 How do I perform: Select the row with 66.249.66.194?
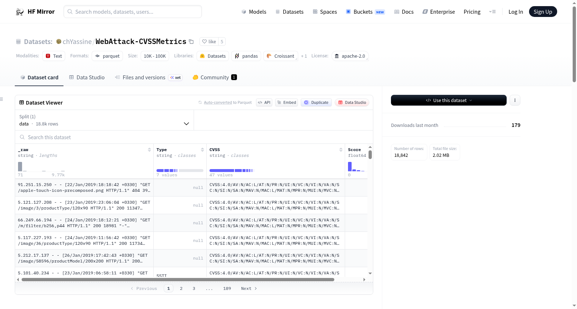coord(191,223)
